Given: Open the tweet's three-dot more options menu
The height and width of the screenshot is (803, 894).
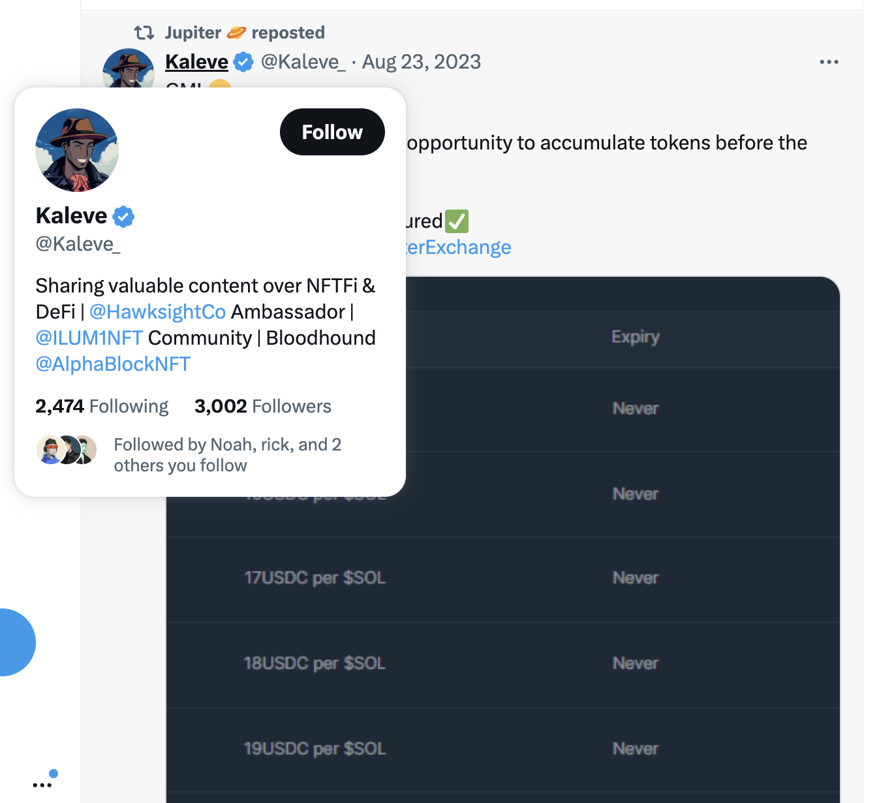Looking at the screenshot, I should (829, 62).
